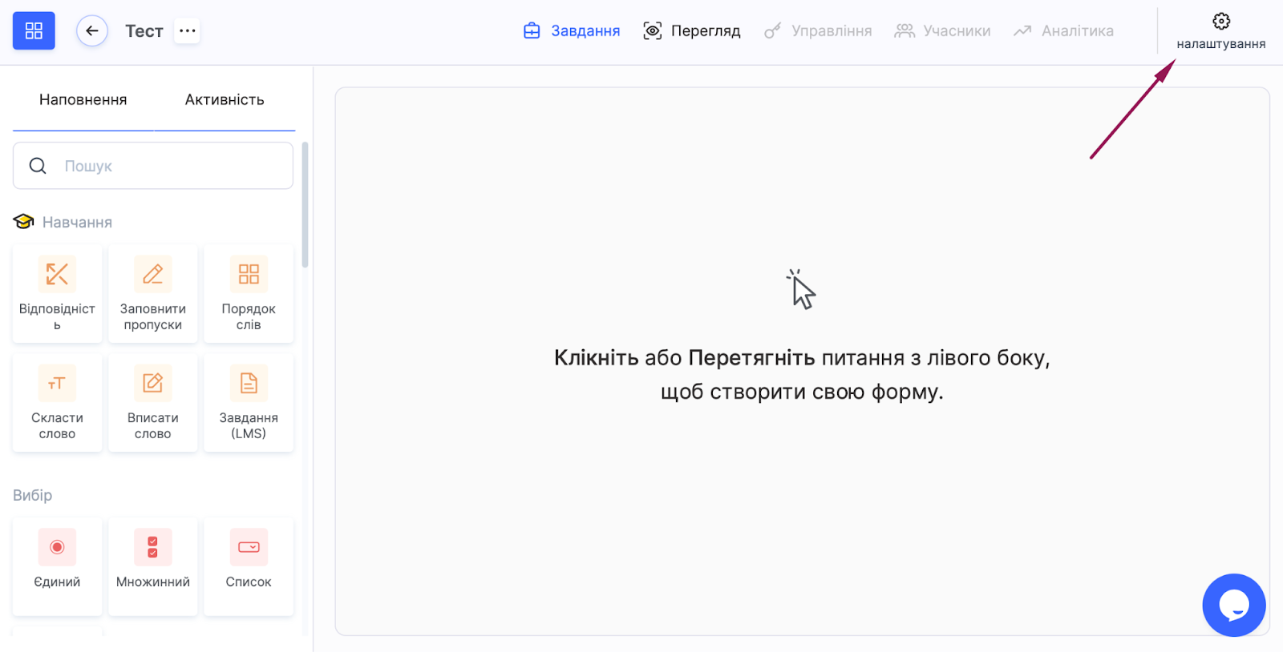The width and height of the screenshot is (1283, 652).
Task: Click the left panel vertical scrollbar
Action: tap(305, 205)
